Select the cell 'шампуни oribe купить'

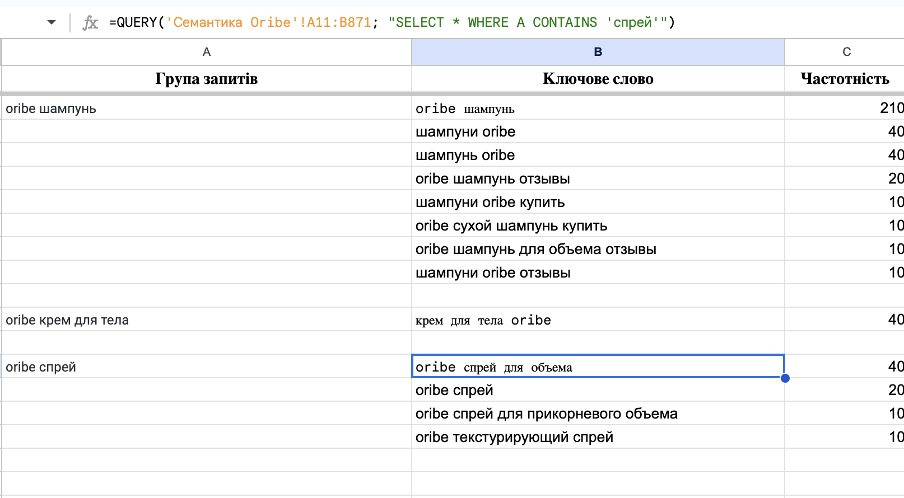click(598, 202)
